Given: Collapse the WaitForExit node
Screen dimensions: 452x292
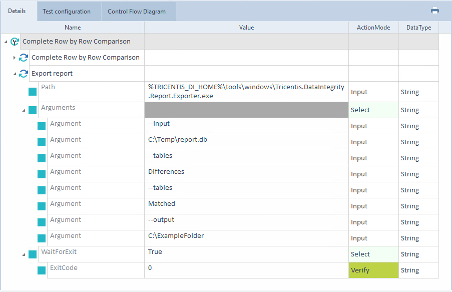Looking at the screenshot, I should coord(24,254).
